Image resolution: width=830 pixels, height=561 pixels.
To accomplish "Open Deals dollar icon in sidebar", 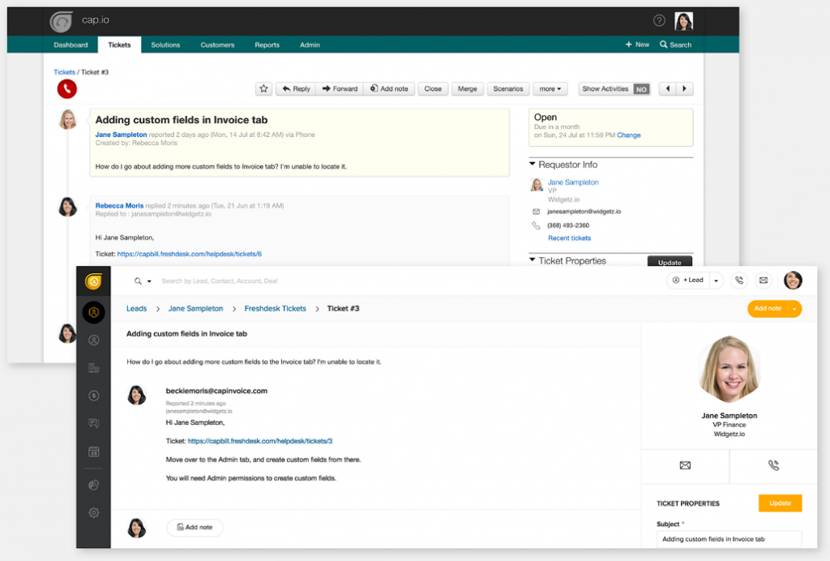I will pos(94,396).
